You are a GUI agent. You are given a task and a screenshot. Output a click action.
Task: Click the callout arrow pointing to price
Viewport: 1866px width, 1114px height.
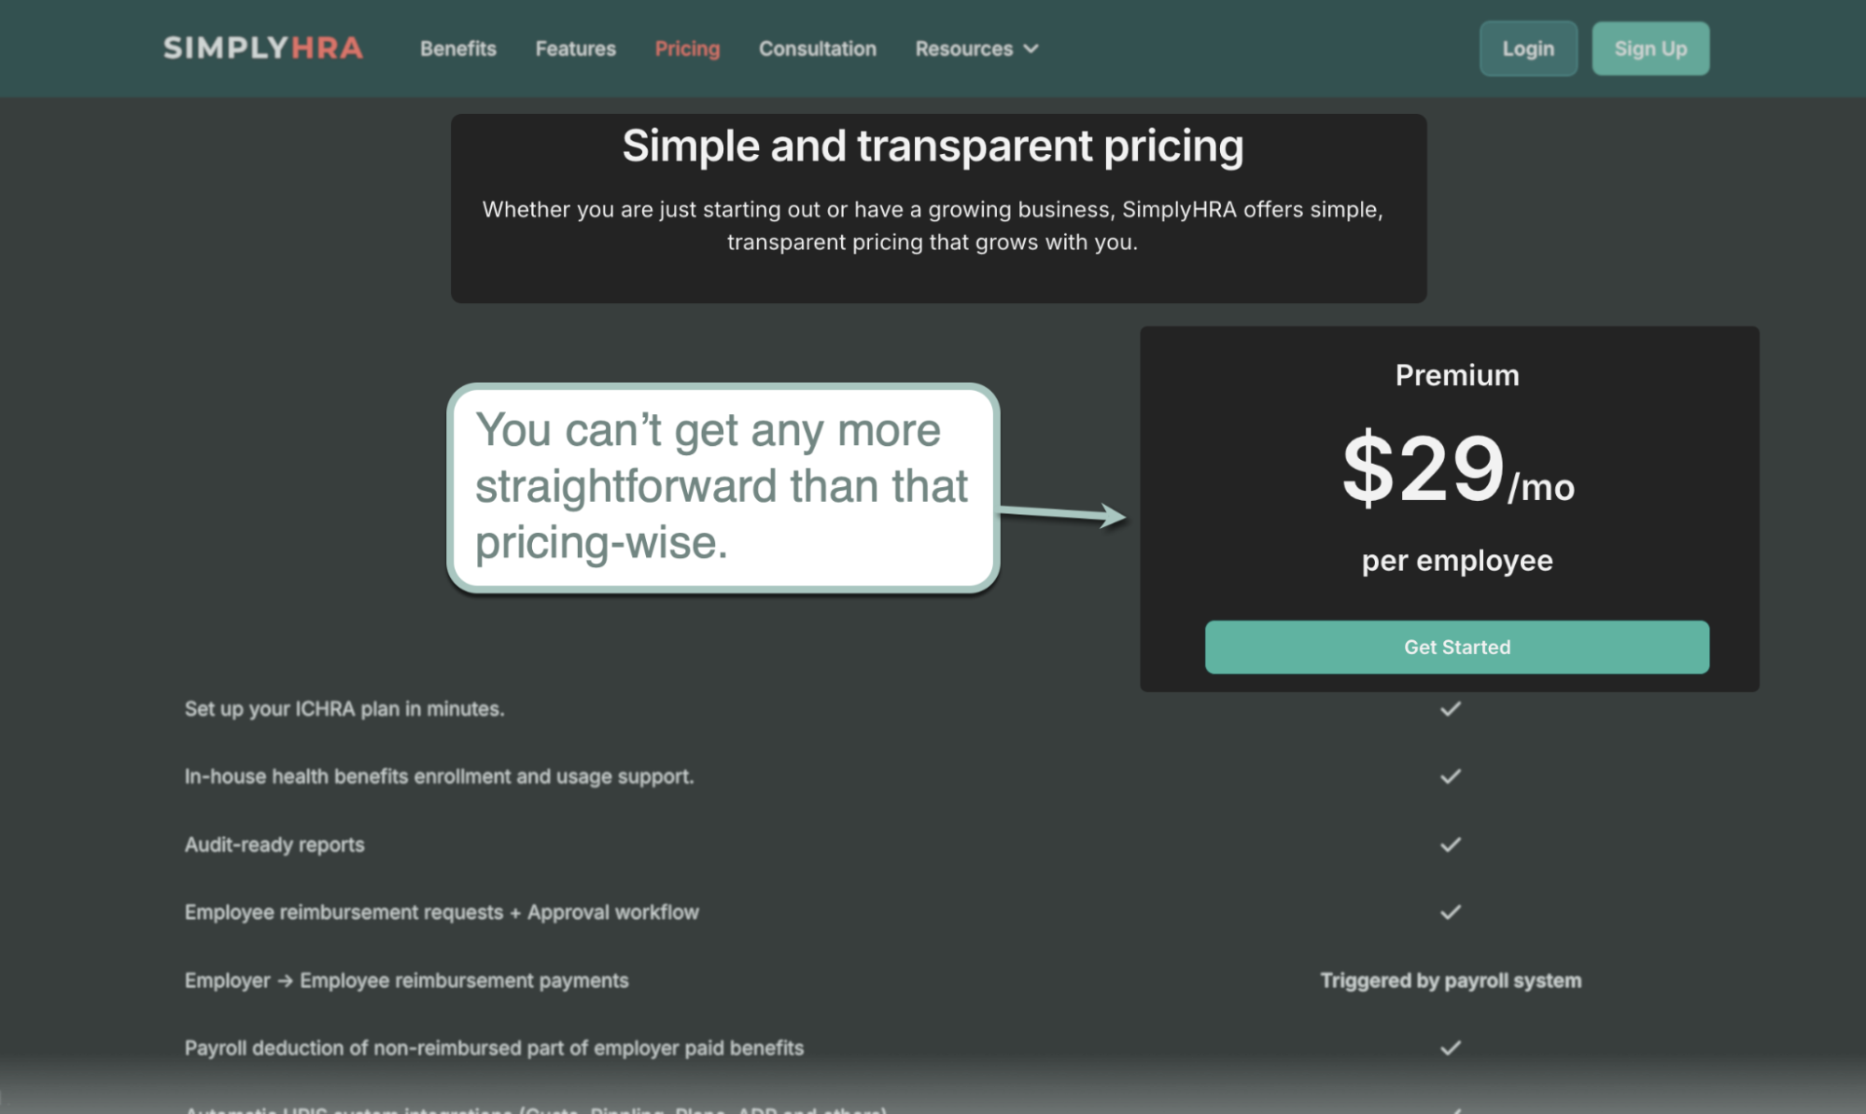[1063, 513]
